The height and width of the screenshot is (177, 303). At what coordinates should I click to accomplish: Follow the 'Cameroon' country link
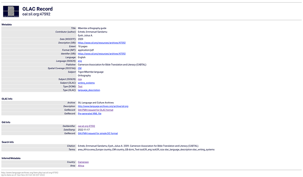pos(83,162)
